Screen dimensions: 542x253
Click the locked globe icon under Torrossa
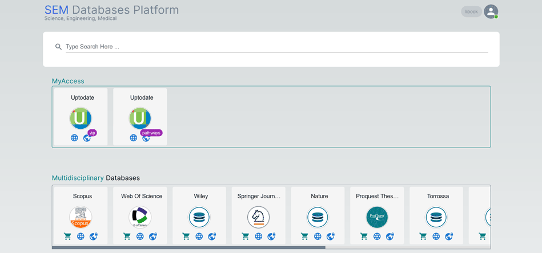tap(449, 236)
